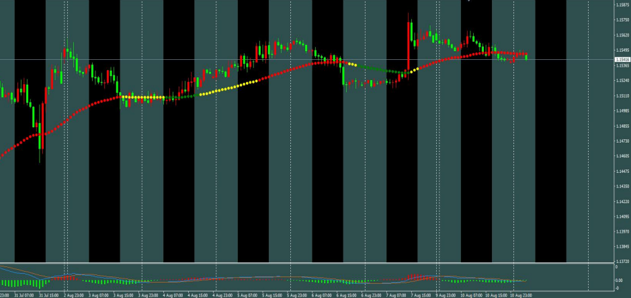Click the 6 Aug 15:00 time label
631x298 pixels.
[347, 295]
